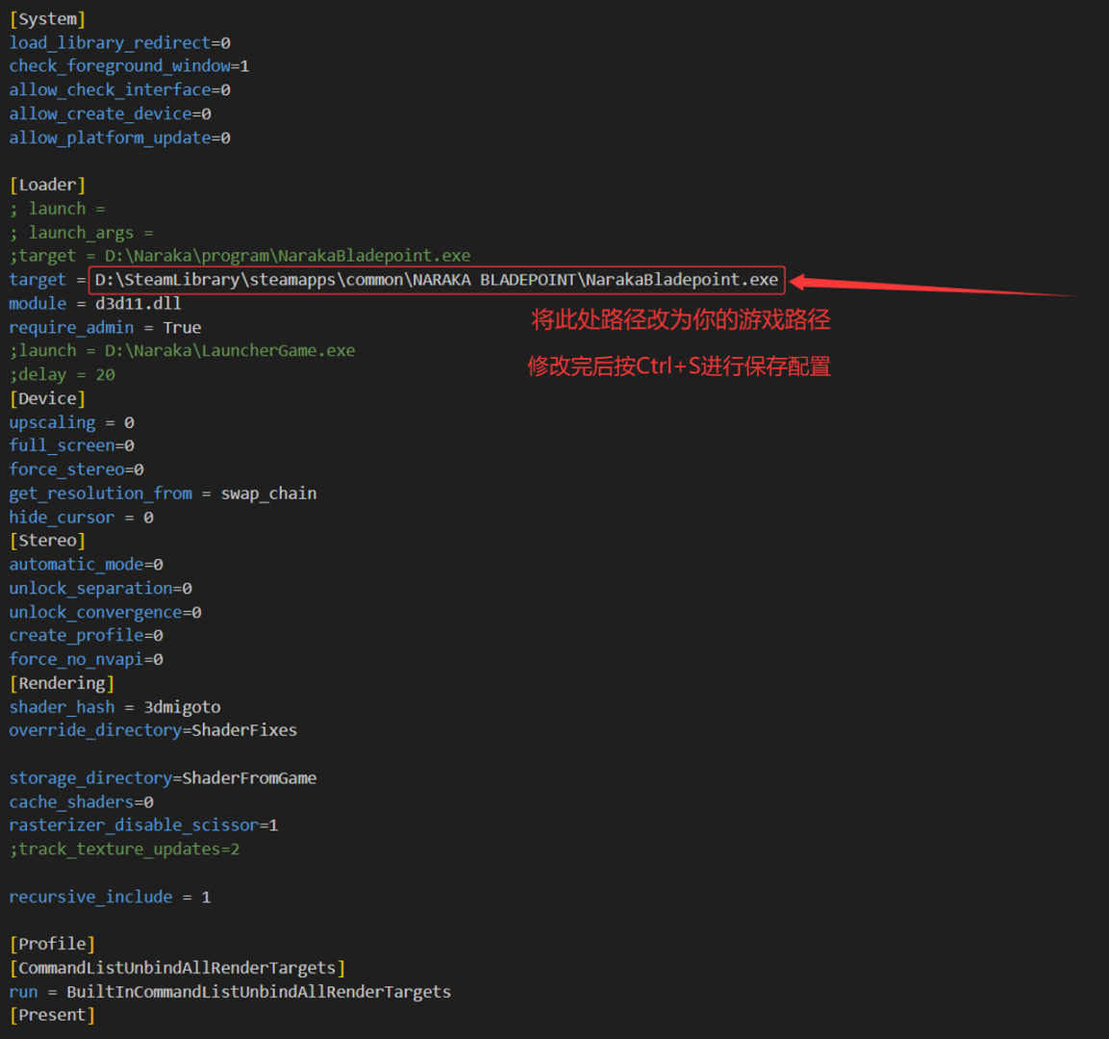1109x1039 pixels.
Task: Click the unlock_convergence=0 line
Action: click(x=106, y=613)
